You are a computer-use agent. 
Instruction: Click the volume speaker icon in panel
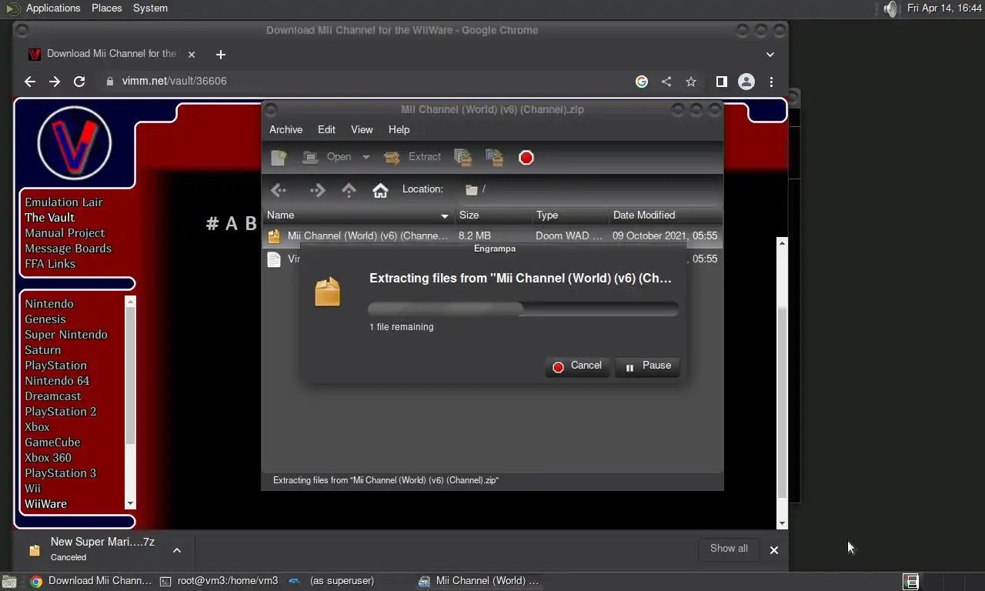pyautogui.click(x=890, y=9)
